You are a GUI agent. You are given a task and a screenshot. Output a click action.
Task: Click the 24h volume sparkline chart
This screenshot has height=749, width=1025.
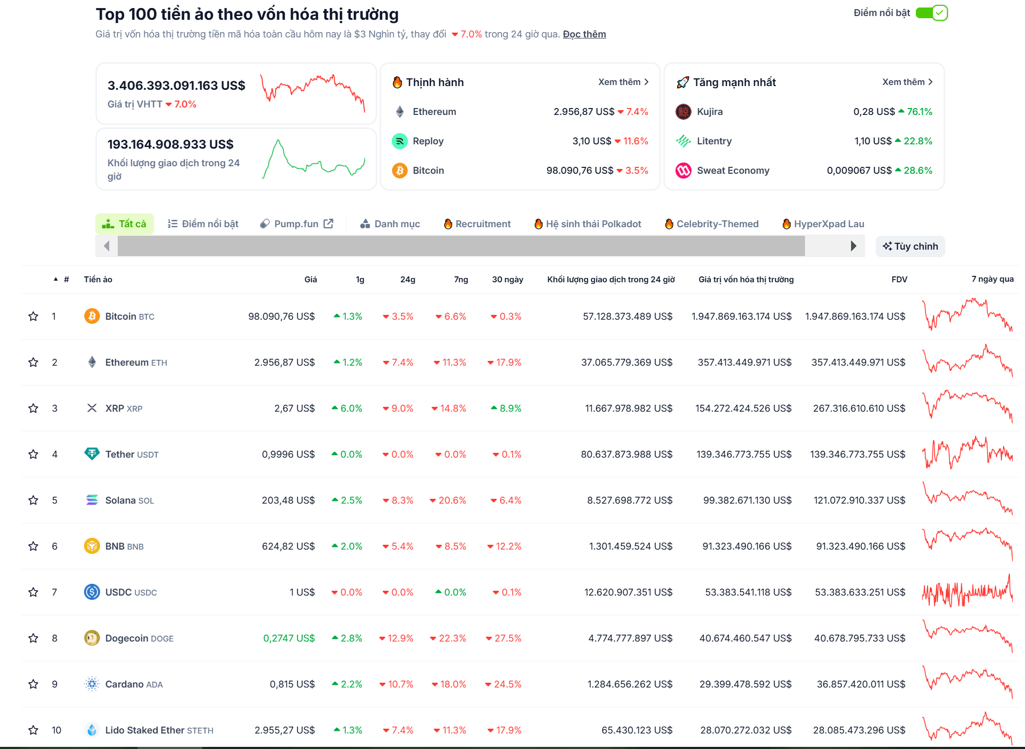pyautogui.click(x=314, y=159)
